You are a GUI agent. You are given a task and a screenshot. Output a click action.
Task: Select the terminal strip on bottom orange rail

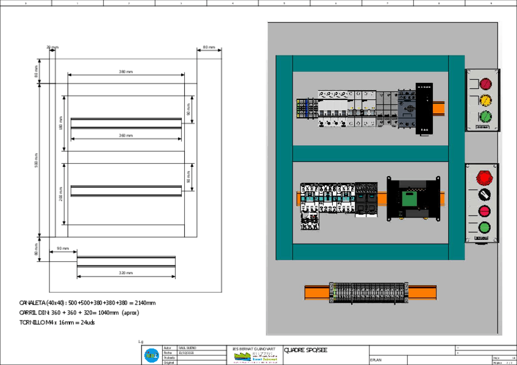point(369,292)
